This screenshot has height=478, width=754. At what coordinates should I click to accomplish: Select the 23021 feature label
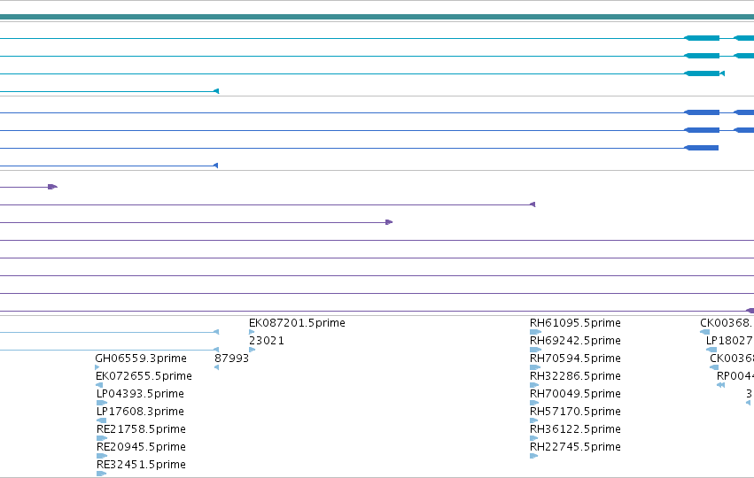[x=267, y=341]
